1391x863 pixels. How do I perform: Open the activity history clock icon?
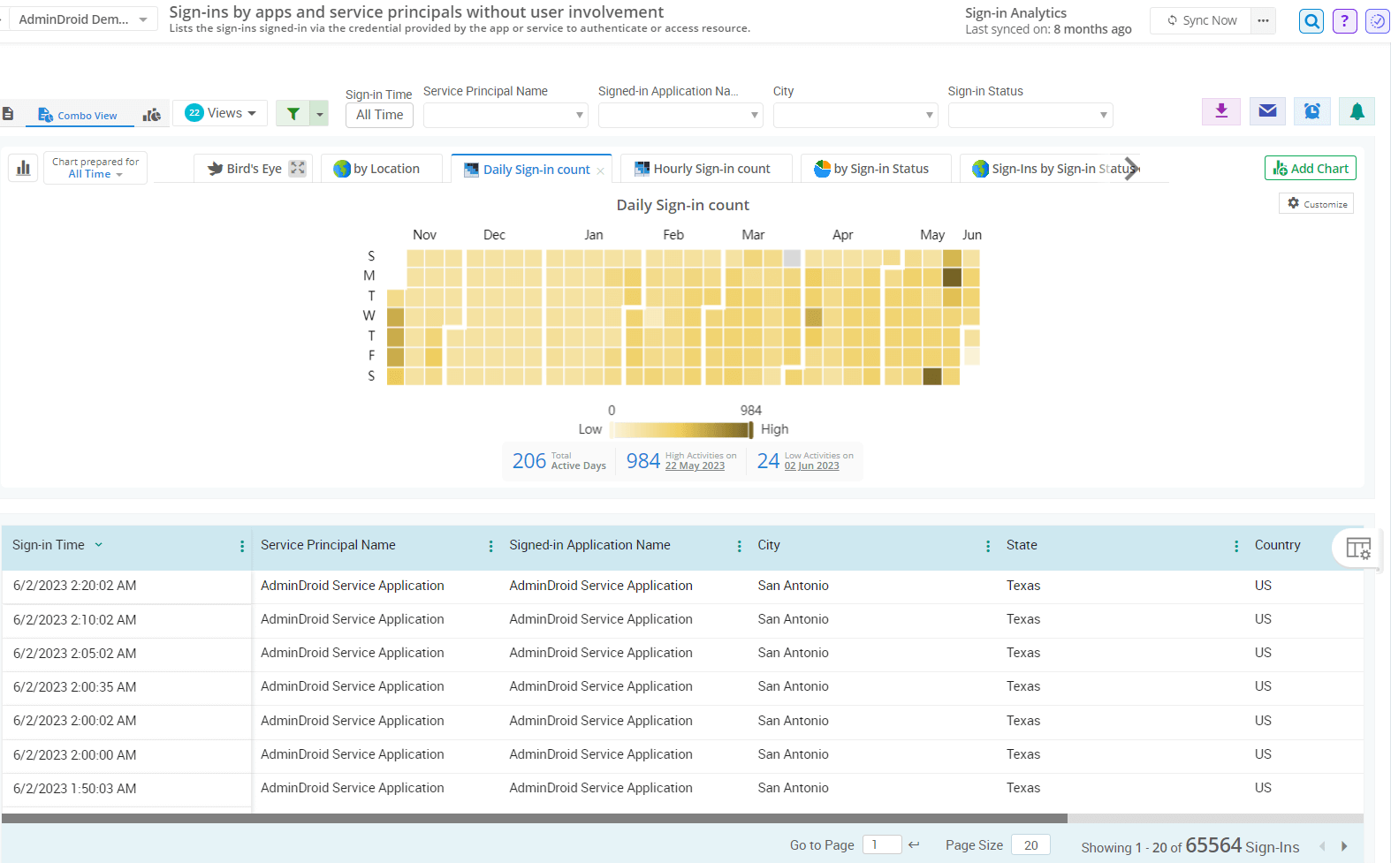(x=1377, y=20)
